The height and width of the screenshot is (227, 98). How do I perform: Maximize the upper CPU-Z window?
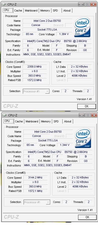(87, 4)
